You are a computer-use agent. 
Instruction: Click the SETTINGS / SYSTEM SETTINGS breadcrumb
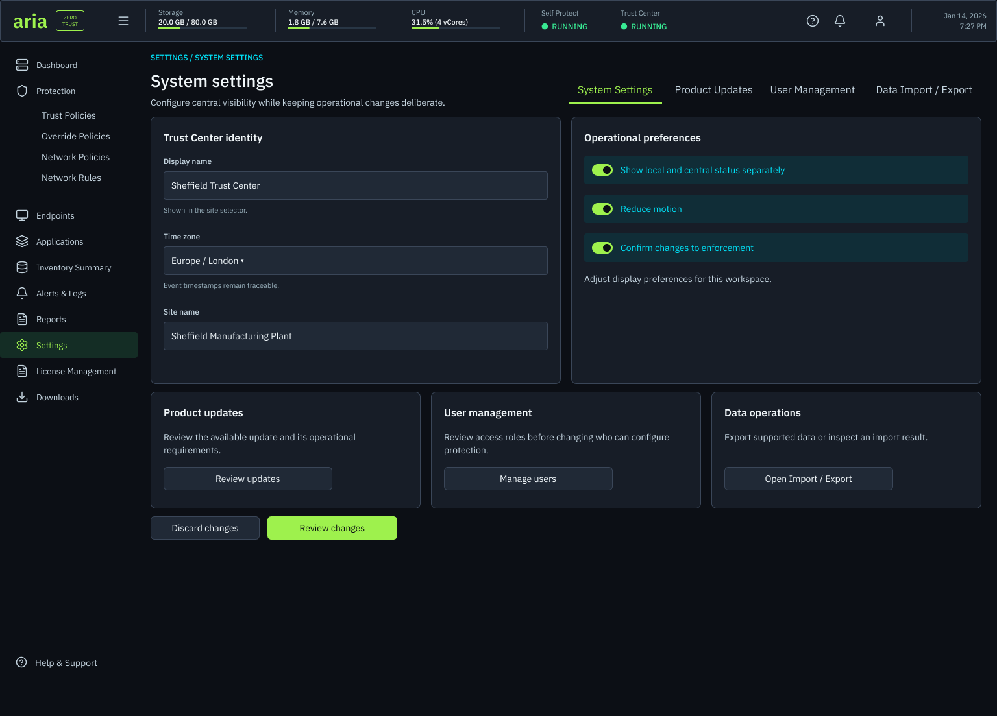click(206, 58)
